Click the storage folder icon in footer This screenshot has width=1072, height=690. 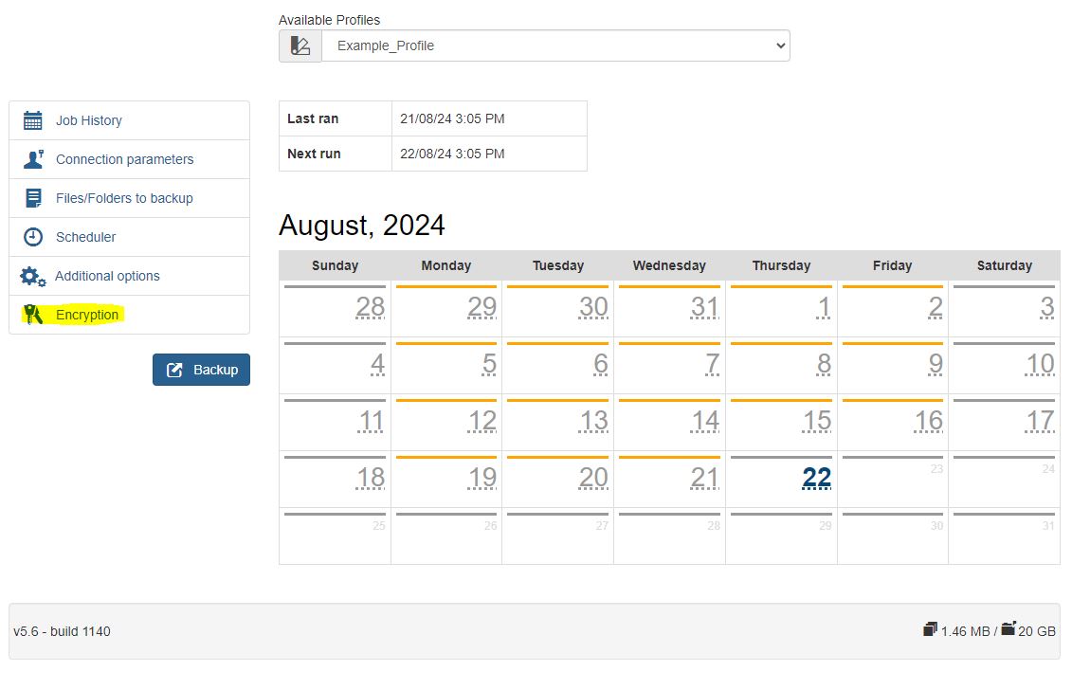pos(1008,629)
